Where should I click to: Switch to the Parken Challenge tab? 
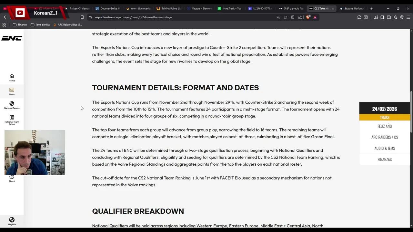pos(77,8)
